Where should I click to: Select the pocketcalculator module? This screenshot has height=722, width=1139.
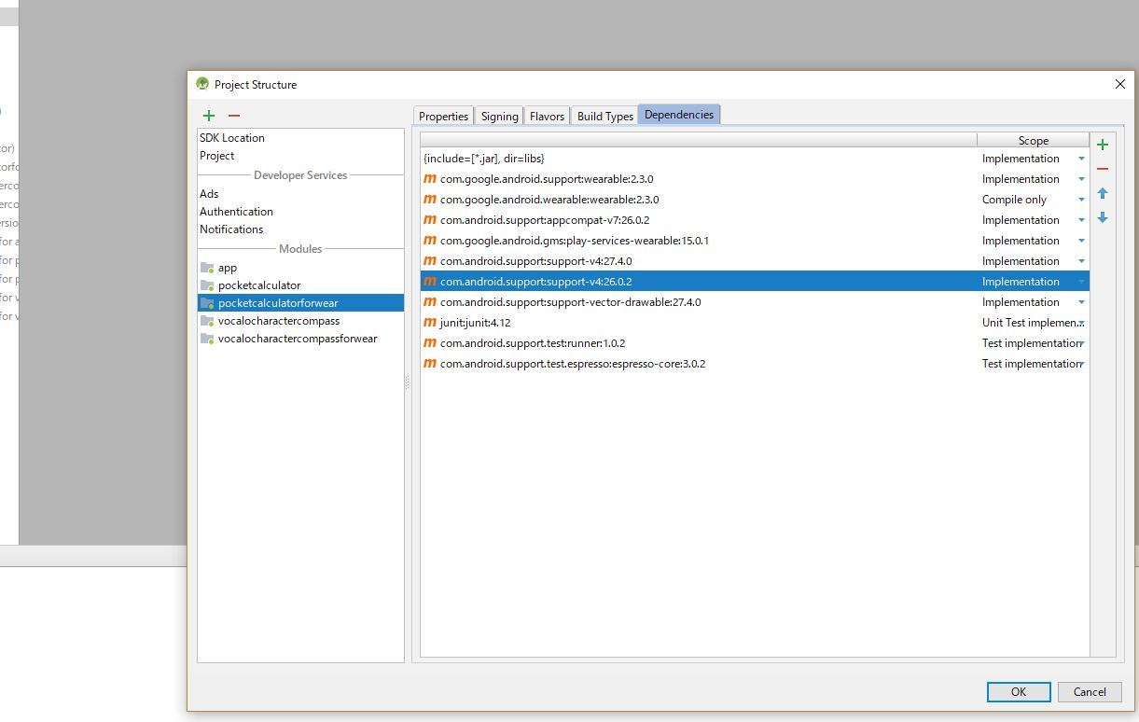click(259, 285)
